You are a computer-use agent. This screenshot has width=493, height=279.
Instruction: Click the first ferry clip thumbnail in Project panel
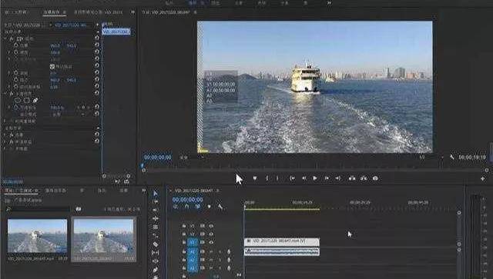(37, 236)
